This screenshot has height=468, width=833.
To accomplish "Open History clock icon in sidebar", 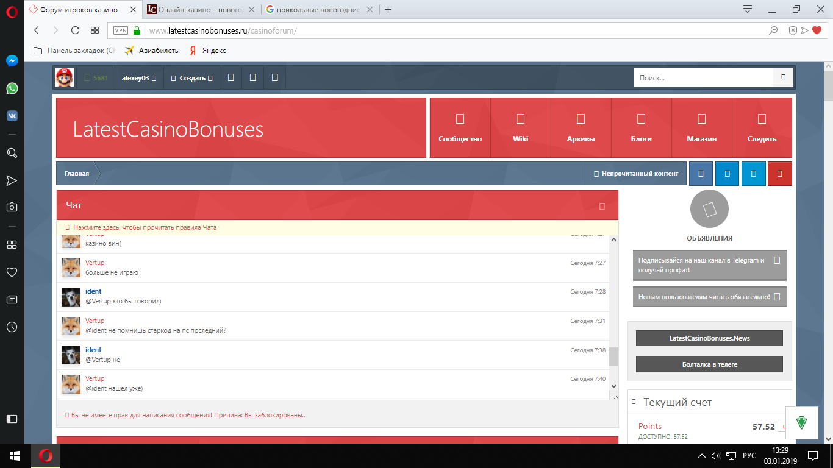I will 12,327.
